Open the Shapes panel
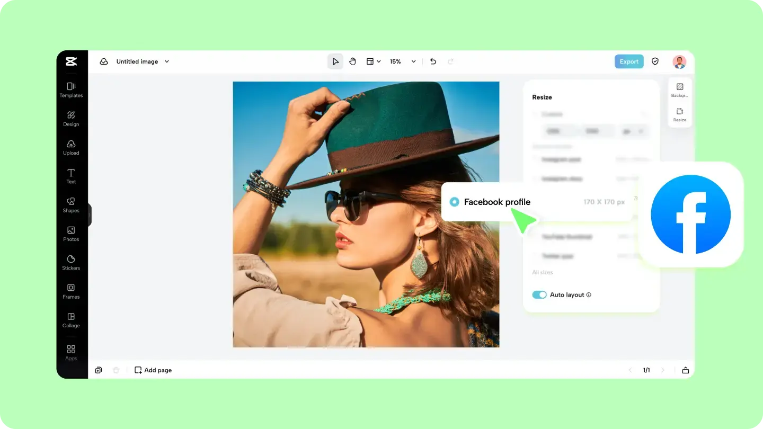Screen dimensions: 763x429 pos(71,205)
